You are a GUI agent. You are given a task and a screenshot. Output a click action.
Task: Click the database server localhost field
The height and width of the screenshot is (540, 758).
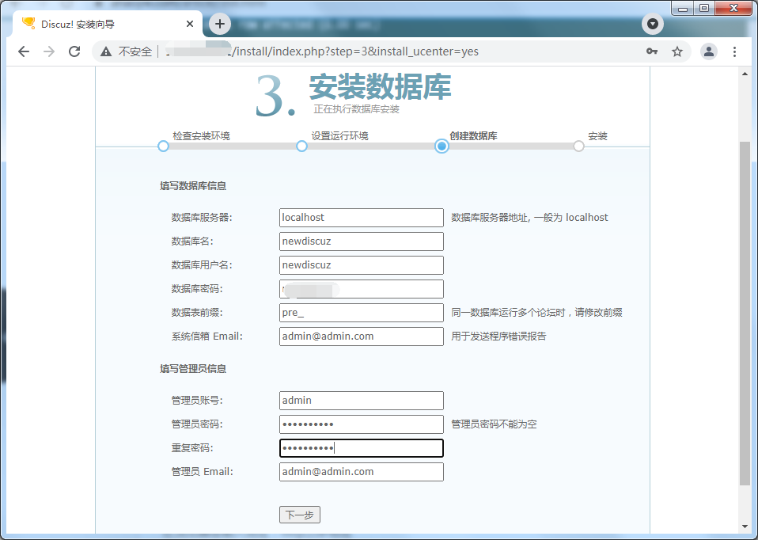(362, 218)
